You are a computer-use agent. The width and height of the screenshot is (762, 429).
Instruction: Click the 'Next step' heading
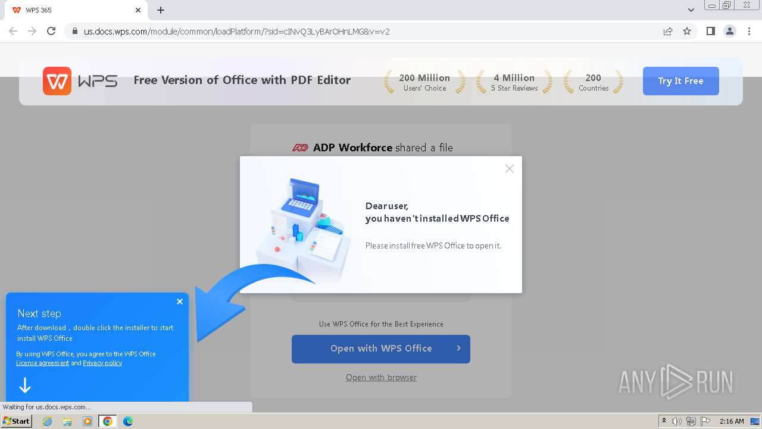point(39,313)
